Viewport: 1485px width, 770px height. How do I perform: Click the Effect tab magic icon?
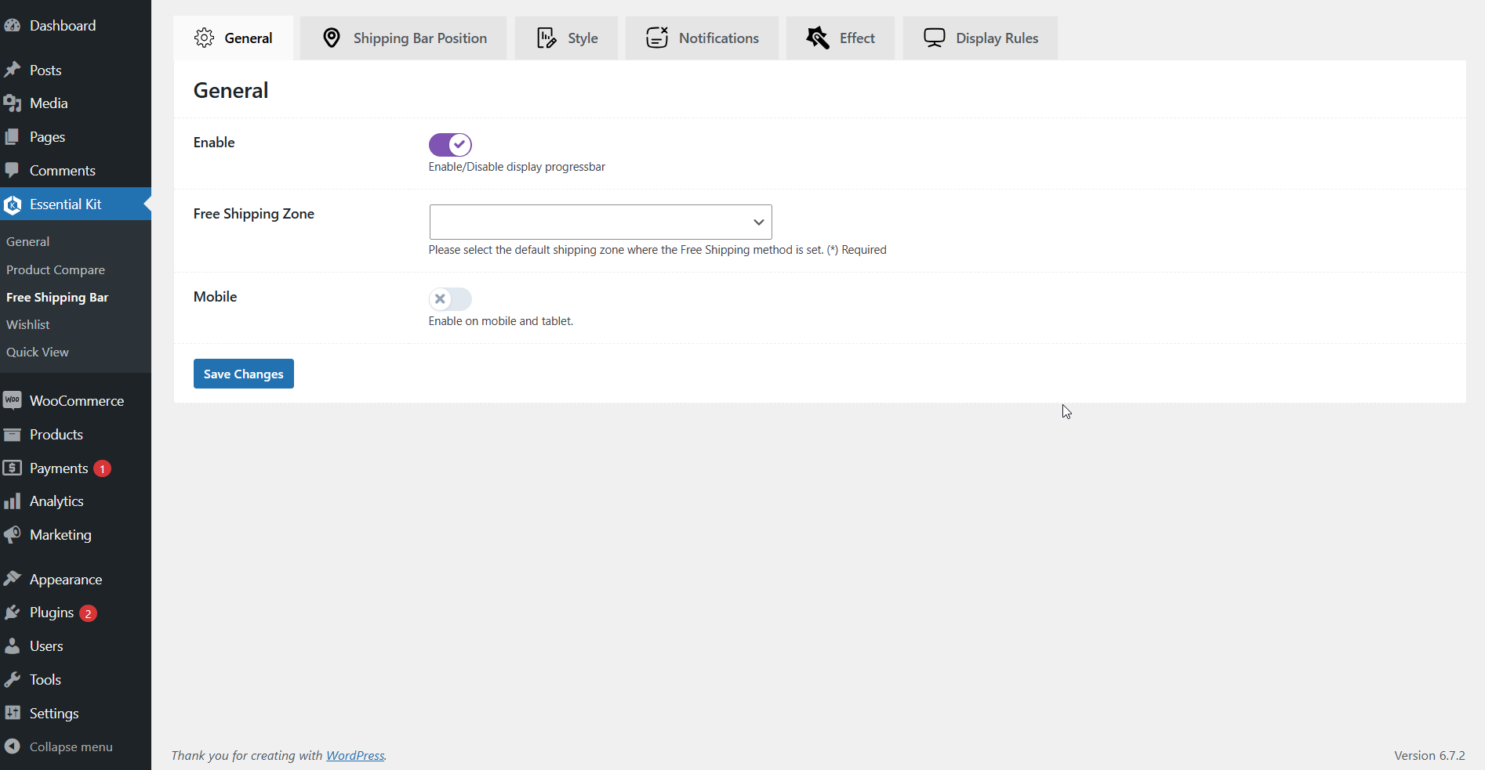(x=818, y=38)
